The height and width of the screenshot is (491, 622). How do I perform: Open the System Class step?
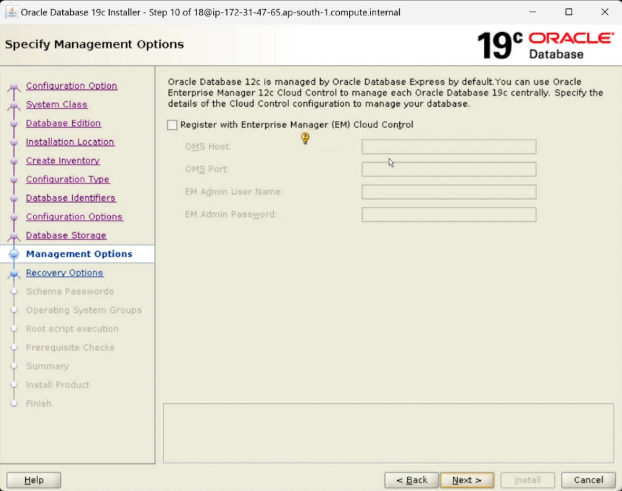pyautogui.click(x=56, y=104)
